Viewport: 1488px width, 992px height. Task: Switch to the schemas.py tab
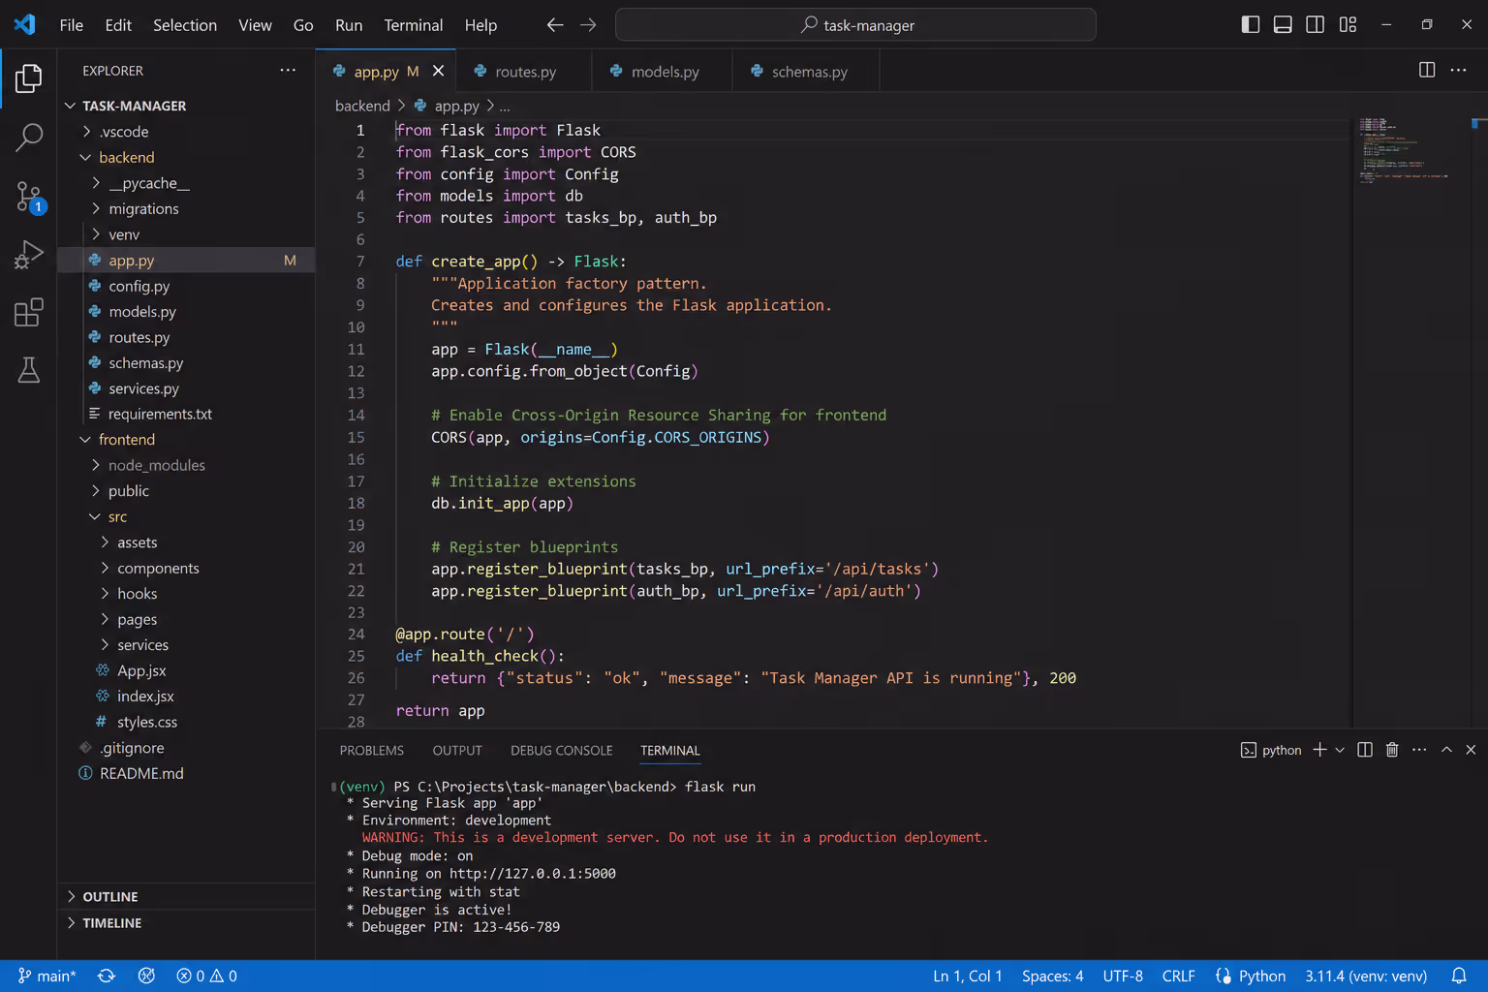[x=807, y=71]
